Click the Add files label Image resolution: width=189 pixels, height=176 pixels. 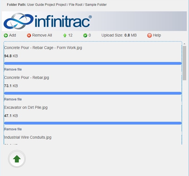coord(12,35)
